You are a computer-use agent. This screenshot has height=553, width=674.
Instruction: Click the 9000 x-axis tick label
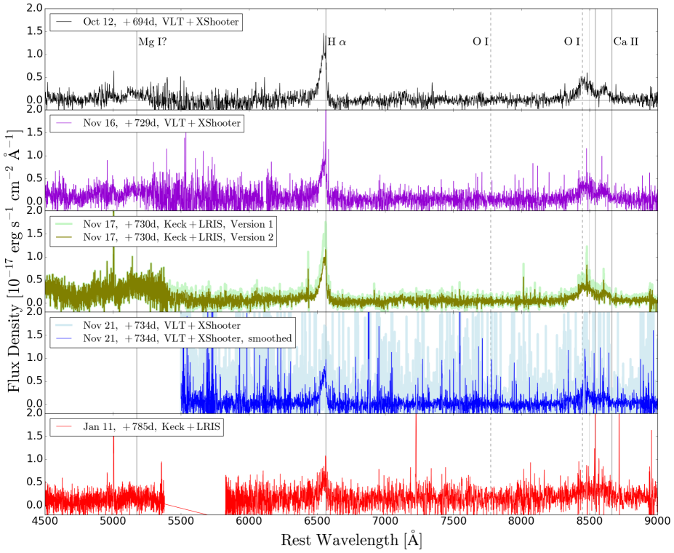tap(657, 521)
